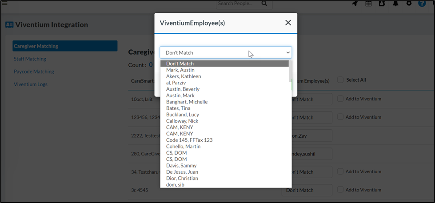Check the Select All checkbox
The image size is (435, 203).
(340, 80)
